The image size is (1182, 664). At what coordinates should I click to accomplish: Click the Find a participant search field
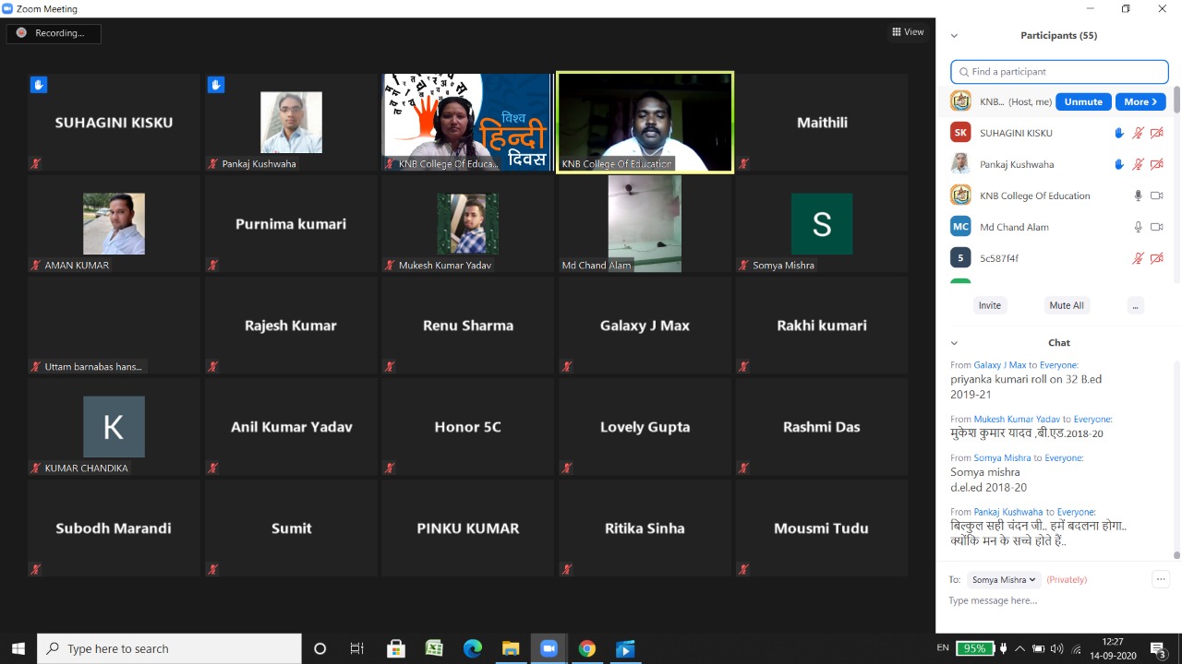(1059, 72)
